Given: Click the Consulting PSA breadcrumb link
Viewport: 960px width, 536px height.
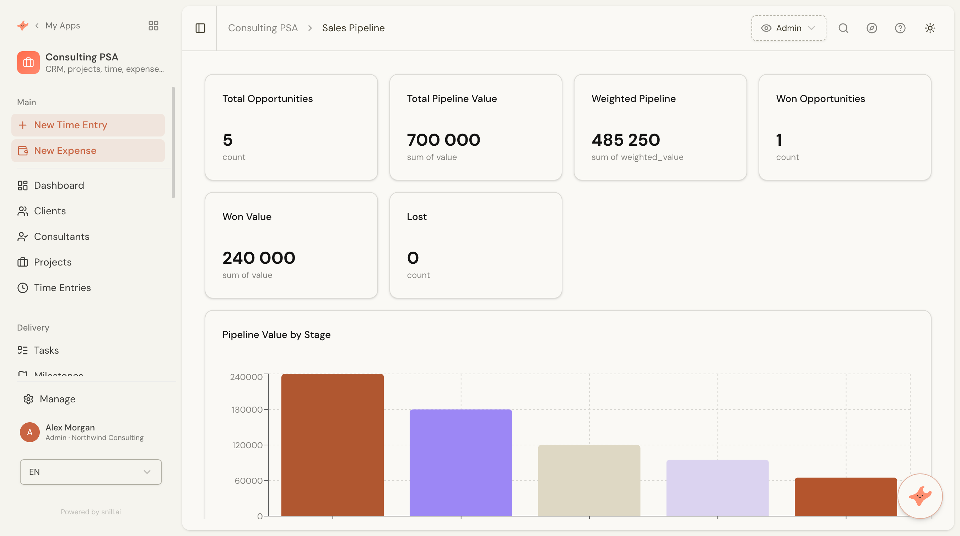Looking at the screenshot, I should 263,28.
